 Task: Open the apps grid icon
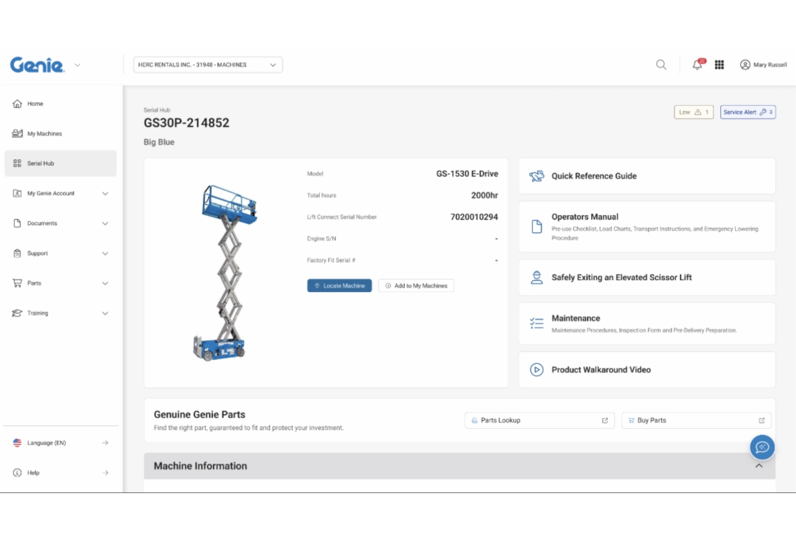pos(720,64)
